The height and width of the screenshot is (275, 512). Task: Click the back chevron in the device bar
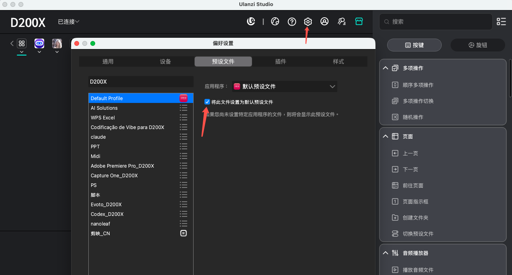point(12,43)
